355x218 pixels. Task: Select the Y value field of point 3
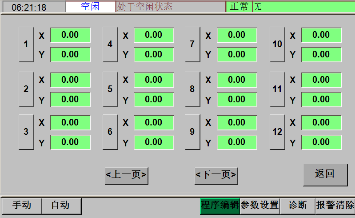[x=70, y=142]
